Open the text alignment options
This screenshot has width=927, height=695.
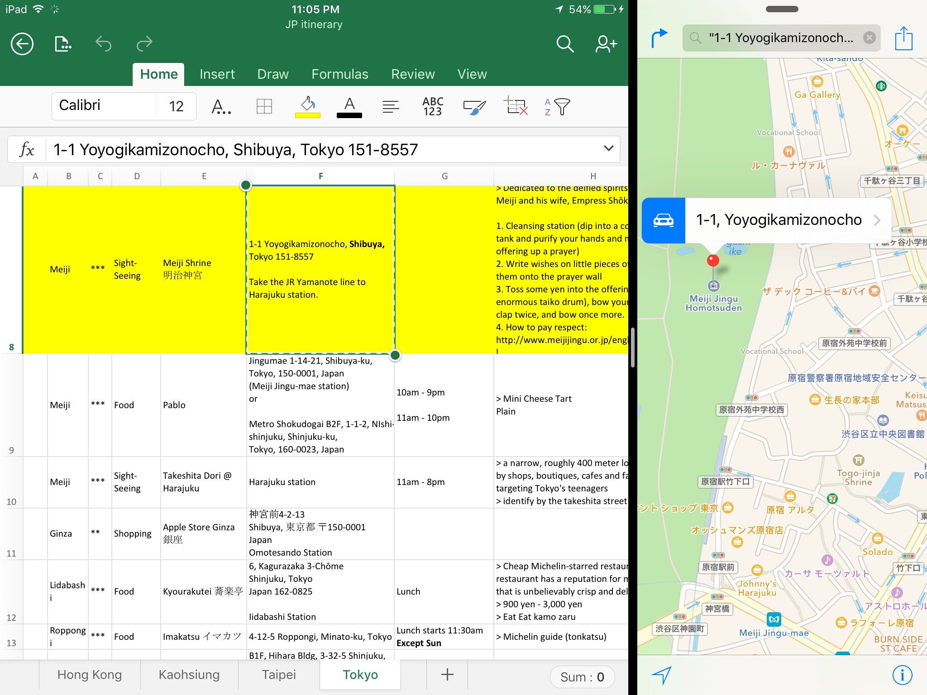(x=391, y=107)
